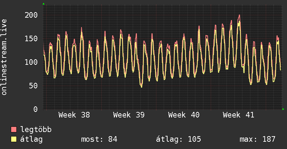The image size is (287, 149).
Task: Click the yellow átlag legend swatch
Action: tap(14, 139)
